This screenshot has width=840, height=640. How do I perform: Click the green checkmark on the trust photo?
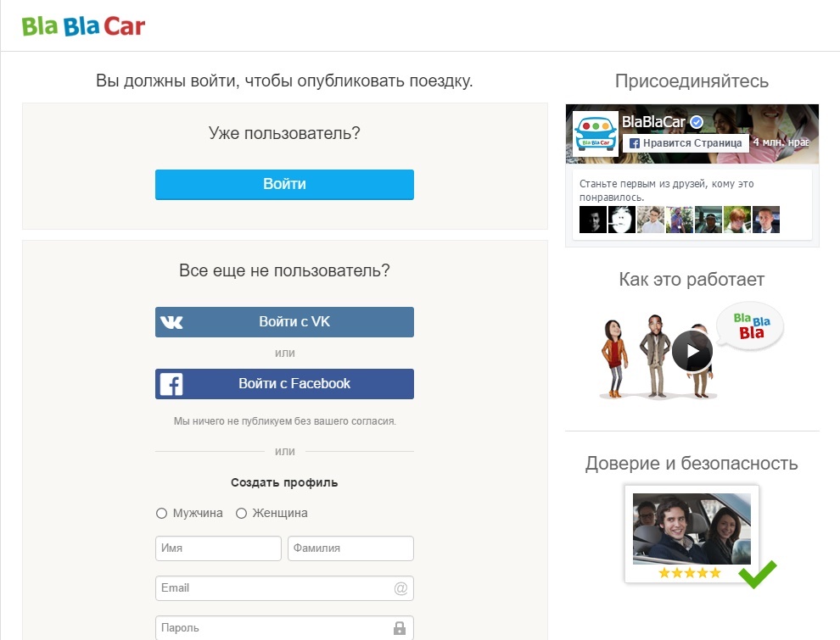[x=758, y=574]
